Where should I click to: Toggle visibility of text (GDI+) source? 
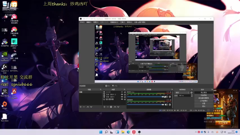(x=122, y=97)
